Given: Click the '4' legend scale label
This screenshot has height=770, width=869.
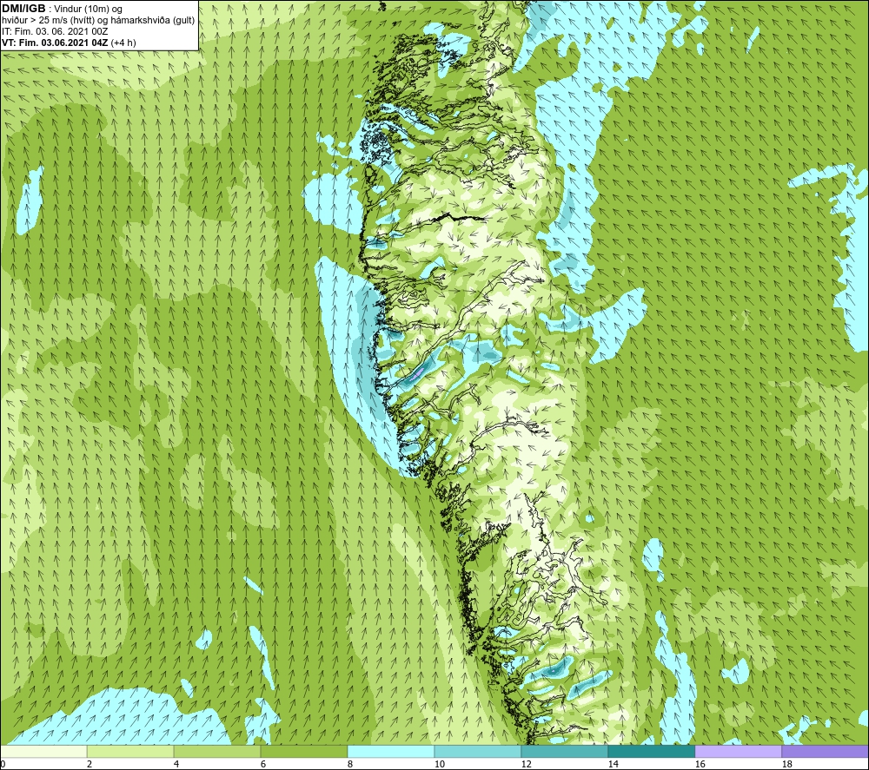Looking at the screenshot, I should [x=176, y=764].
